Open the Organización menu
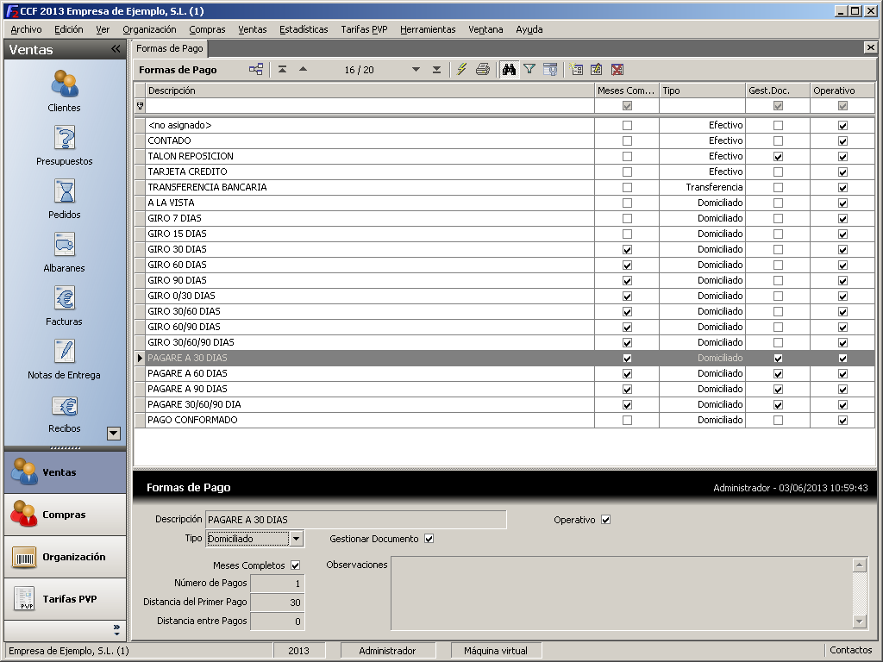Viewport: 883px width, 662px height. [x=149, y=29]
